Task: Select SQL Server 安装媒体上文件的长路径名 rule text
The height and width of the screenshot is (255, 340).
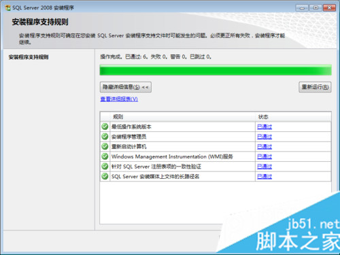Action: pyautogui.click(x=155, y=177)
